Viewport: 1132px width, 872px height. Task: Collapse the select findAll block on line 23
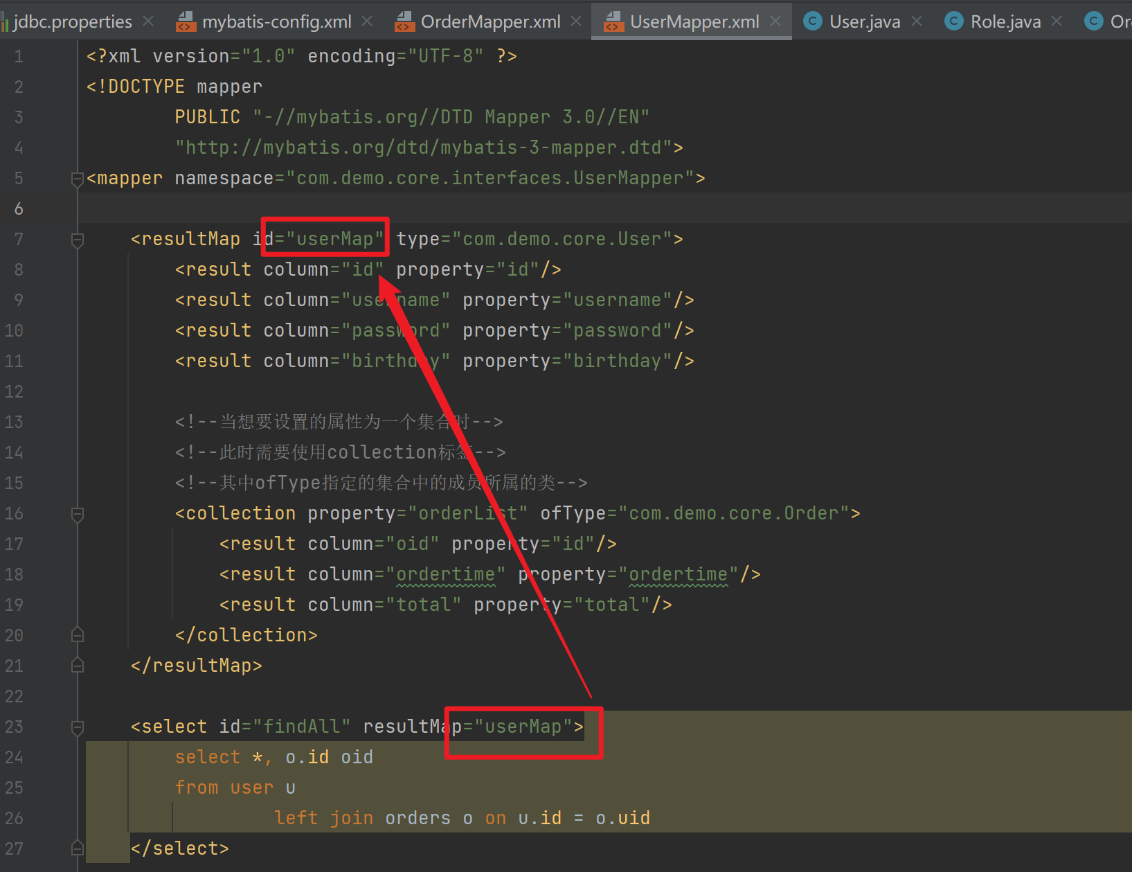tap(78, 727)
